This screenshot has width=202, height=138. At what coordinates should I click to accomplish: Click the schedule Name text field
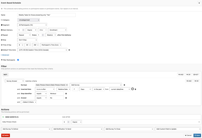coord(46,15)
